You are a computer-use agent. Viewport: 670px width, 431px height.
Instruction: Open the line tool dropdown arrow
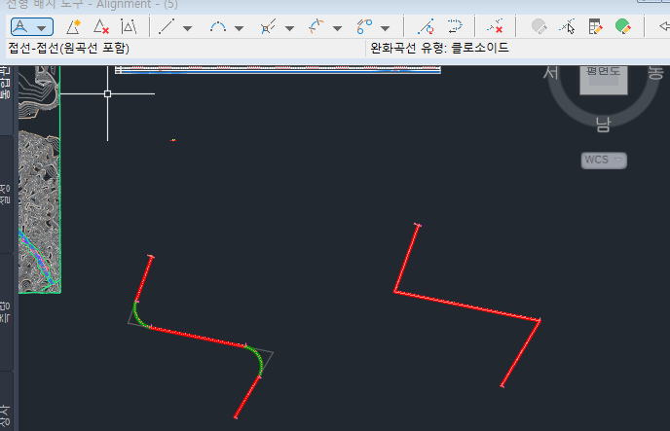point(187,27)
